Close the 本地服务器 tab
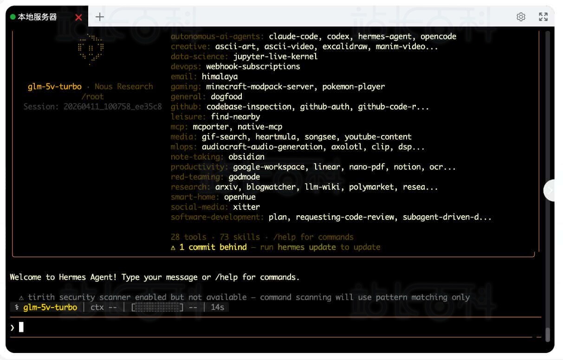The width and height of the screenshot is (563, 360). 78,17
